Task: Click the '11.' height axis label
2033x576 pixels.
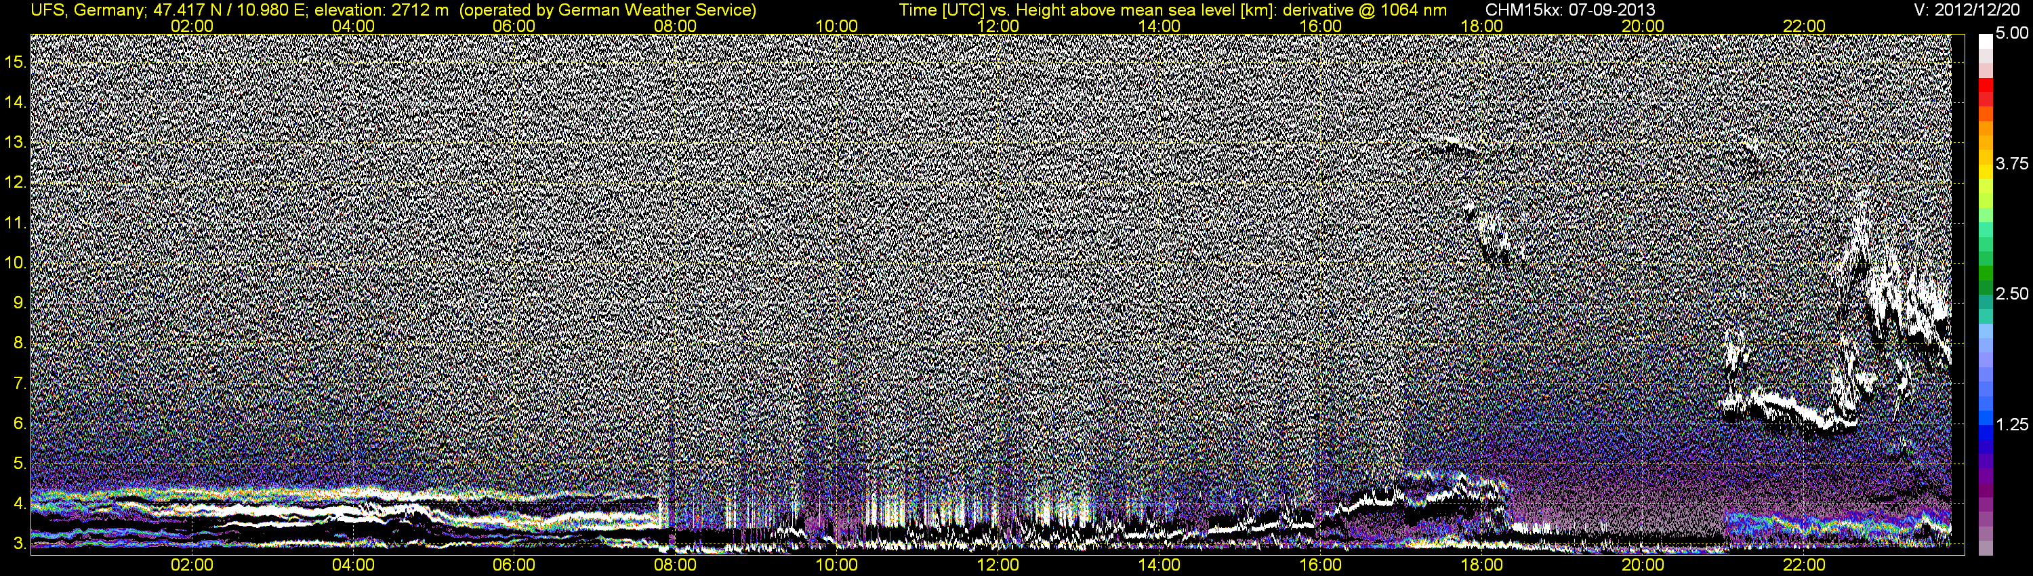Action: [16, 222]
